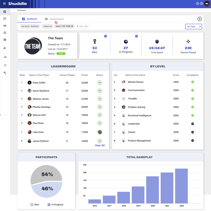Open the All Time dropdown
The image size is (211, 211).
[193, 26]
